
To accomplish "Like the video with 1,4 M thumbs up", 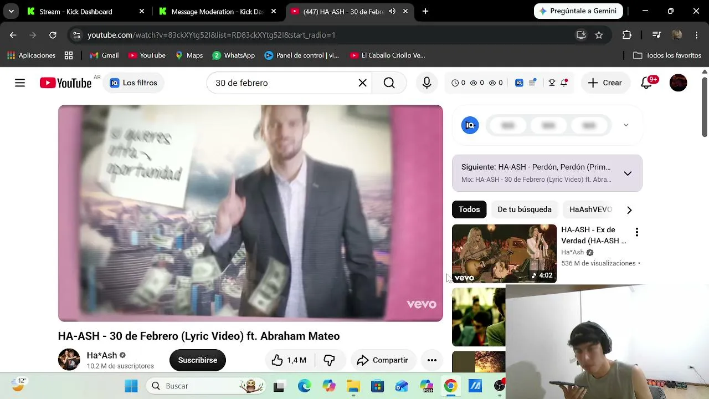I will click(289, 360).
